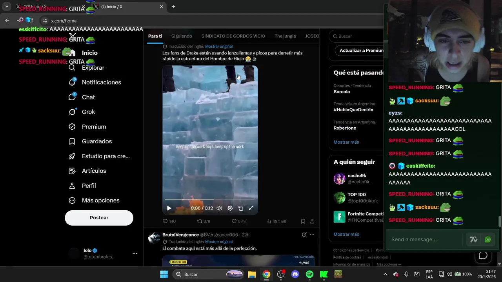
Task: Open chat emote picker button
Action: [x=488, y=240]
